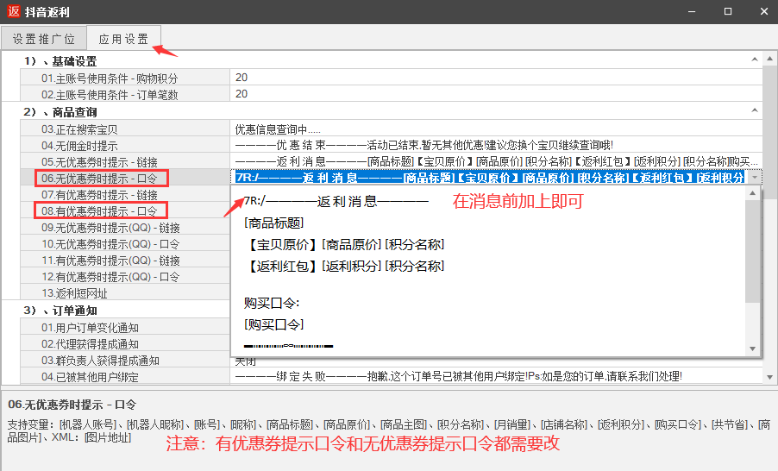778x471 pixels.
Task: Click the 3）、订单通知 section header
Action: pyautogui.click(x=60, y=311)
